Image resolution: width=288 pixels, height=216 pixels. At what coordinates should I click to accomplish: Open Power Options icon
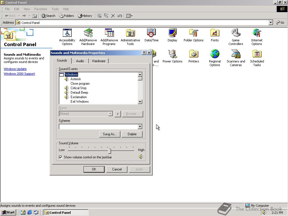pyautogui.click(x=172, y=56)
